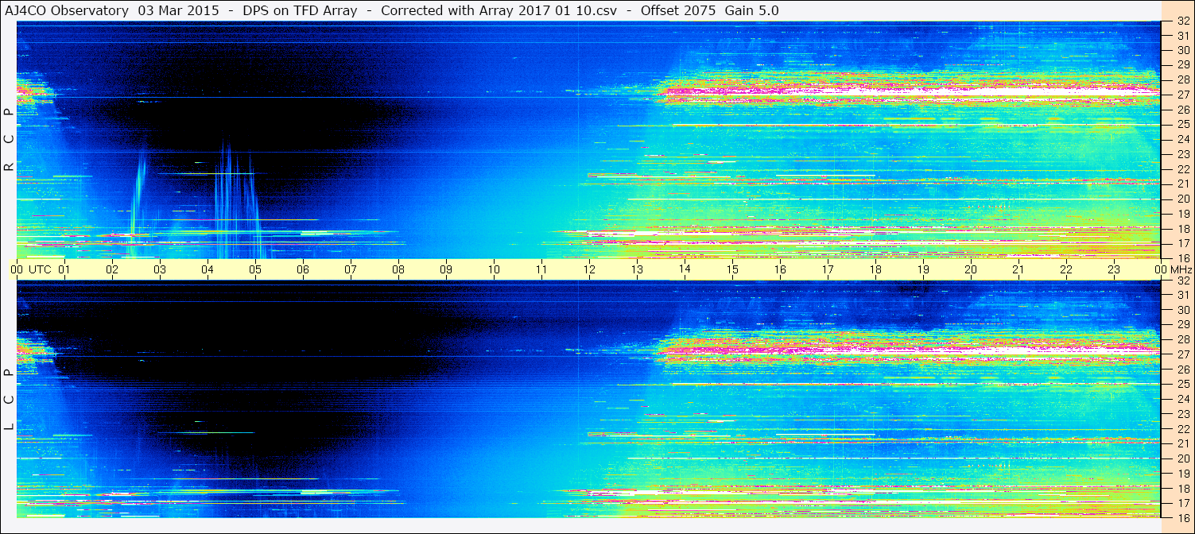Image resolution: width=1195 pixels, height=534 pixels.
Task: Click the "07" UTC hour mark
Action: [351, 269]
